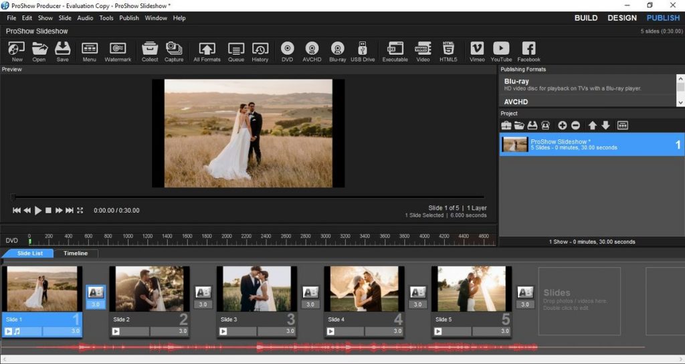The image size is (685, 364).
Task: Open the Watermark tool
Action: coord(118,52)
